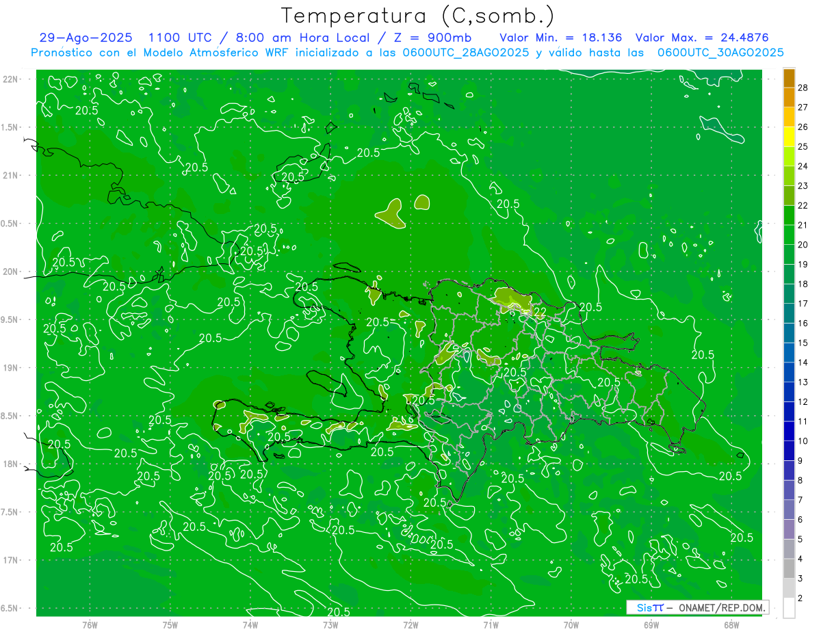Pick the yellow swatch between 25 and 26
This screenshot has height=634, width=821.
click(x=789, y=136)
